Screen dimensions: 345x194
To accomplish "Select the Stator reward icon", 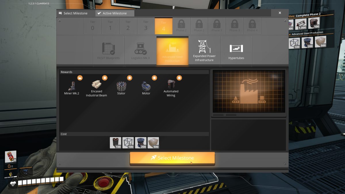I will [121, 86].
